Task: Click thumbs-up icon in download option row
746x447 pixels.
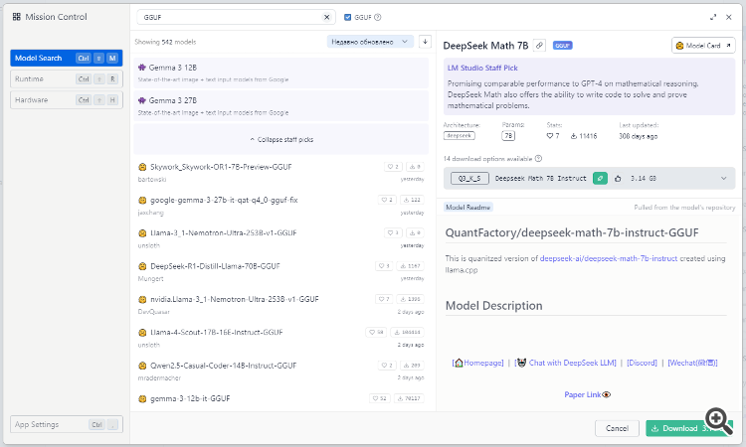Action: [618, 179]
